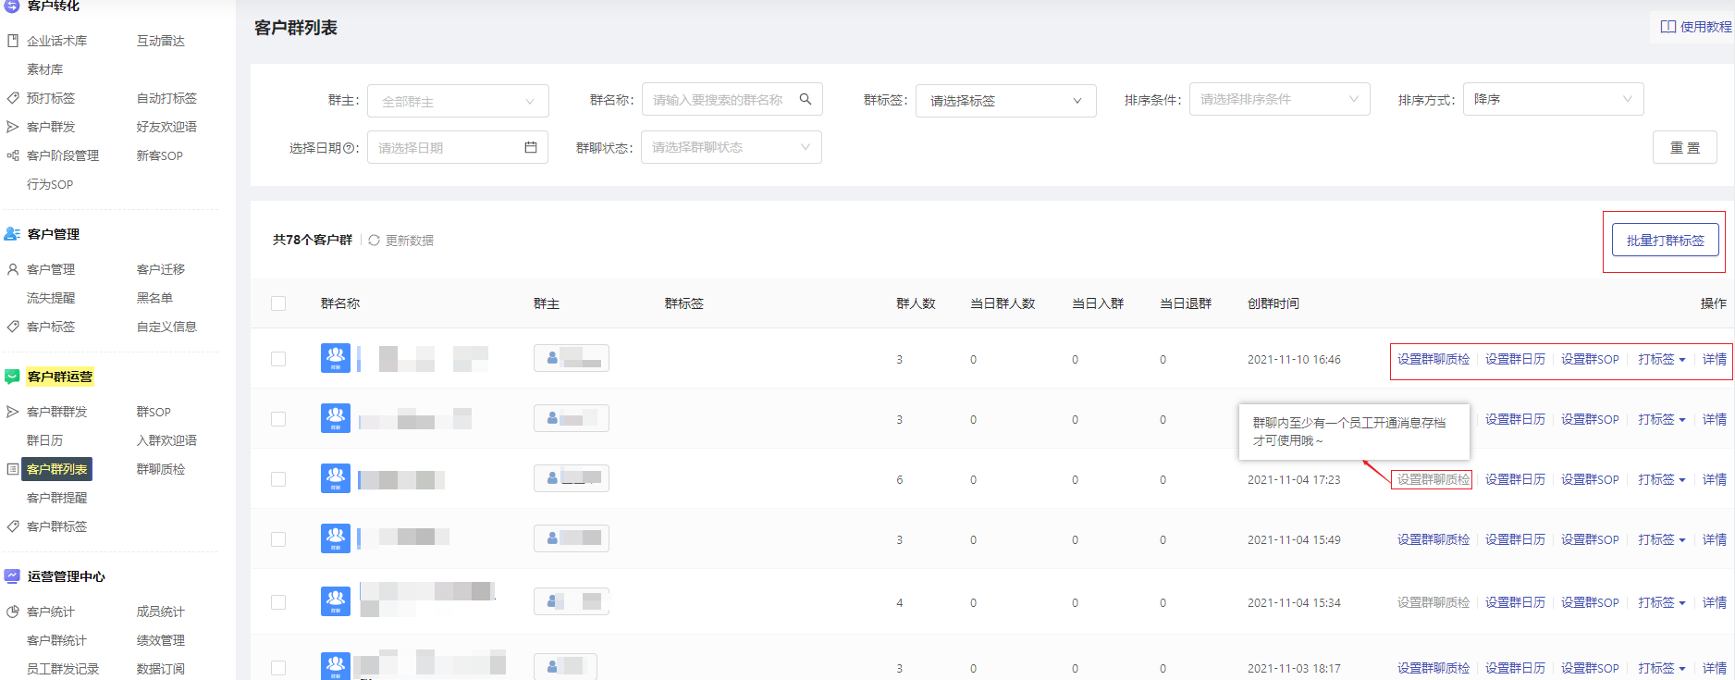Tick the checkbox for the 2021-11-04 15:49 row
This screenshot has width=1735, height=680.
(278, 539)
